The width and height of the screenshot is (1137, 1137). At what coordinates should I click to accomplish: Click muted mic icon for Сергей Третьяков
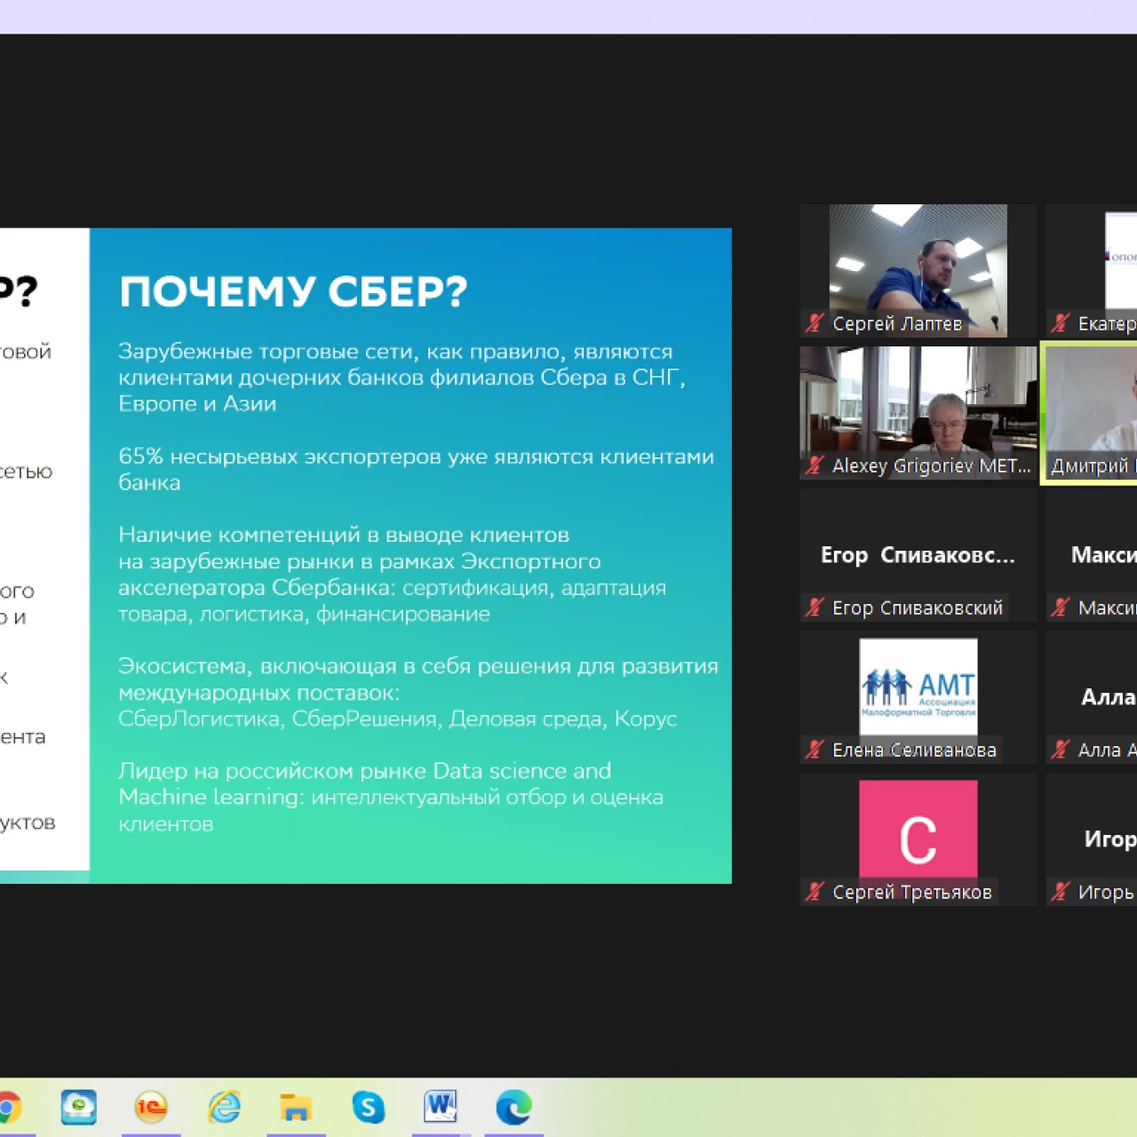[815, 892]
